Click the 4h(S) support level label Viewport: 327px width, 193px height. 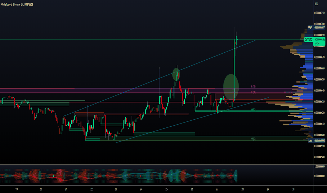(x=253, y=139)
